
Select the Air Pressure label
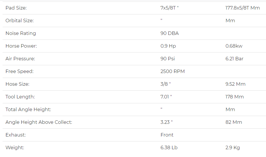point(20,59)
